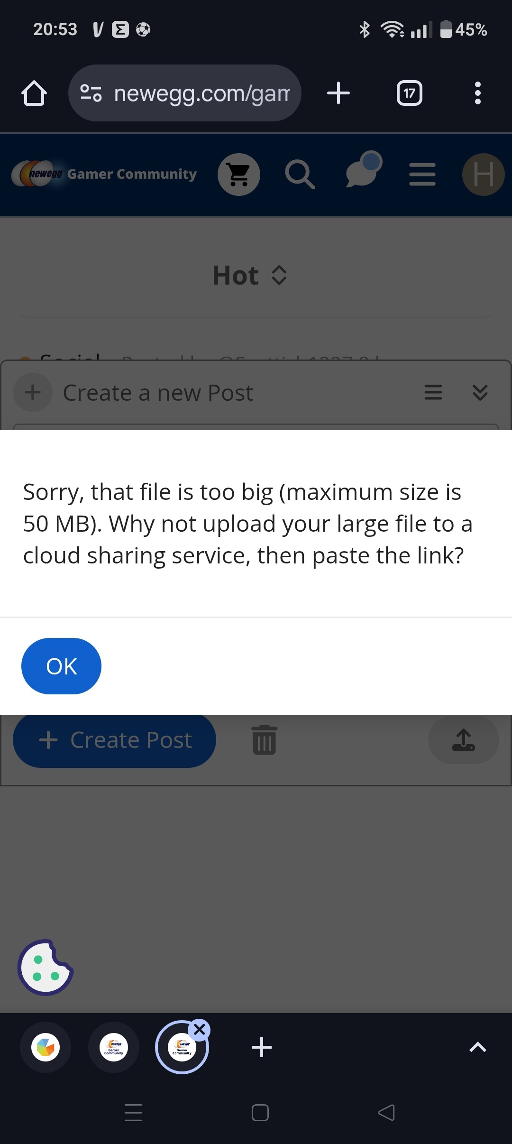Image resolution: width=512 pixels, height=1144 pixels.
Task: Tap the trash delete draft icon
Action: click(x=265, y=740)
